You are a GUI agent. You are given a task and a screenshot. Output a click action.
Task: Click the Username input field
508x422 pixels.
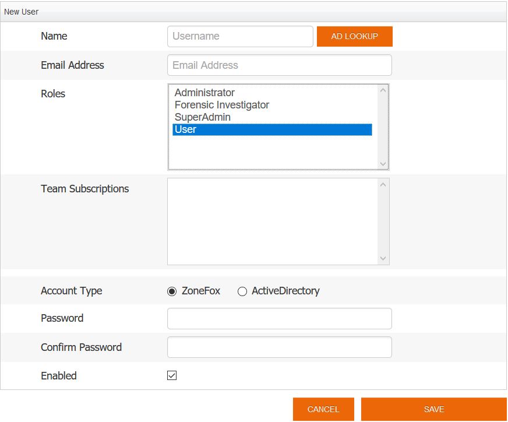[x=240, y=36]
